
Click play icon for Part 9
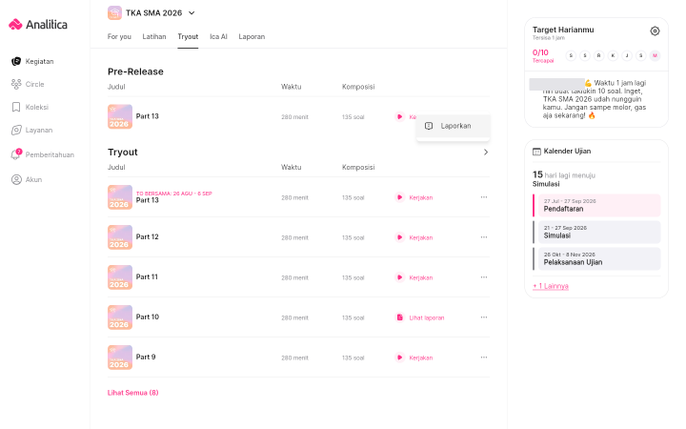point(399,357)
